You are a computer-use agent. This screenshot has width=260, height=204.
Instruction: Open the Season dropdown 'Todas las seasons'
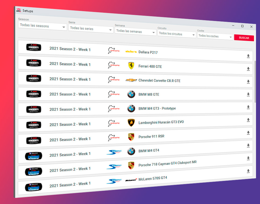(42, 26)
